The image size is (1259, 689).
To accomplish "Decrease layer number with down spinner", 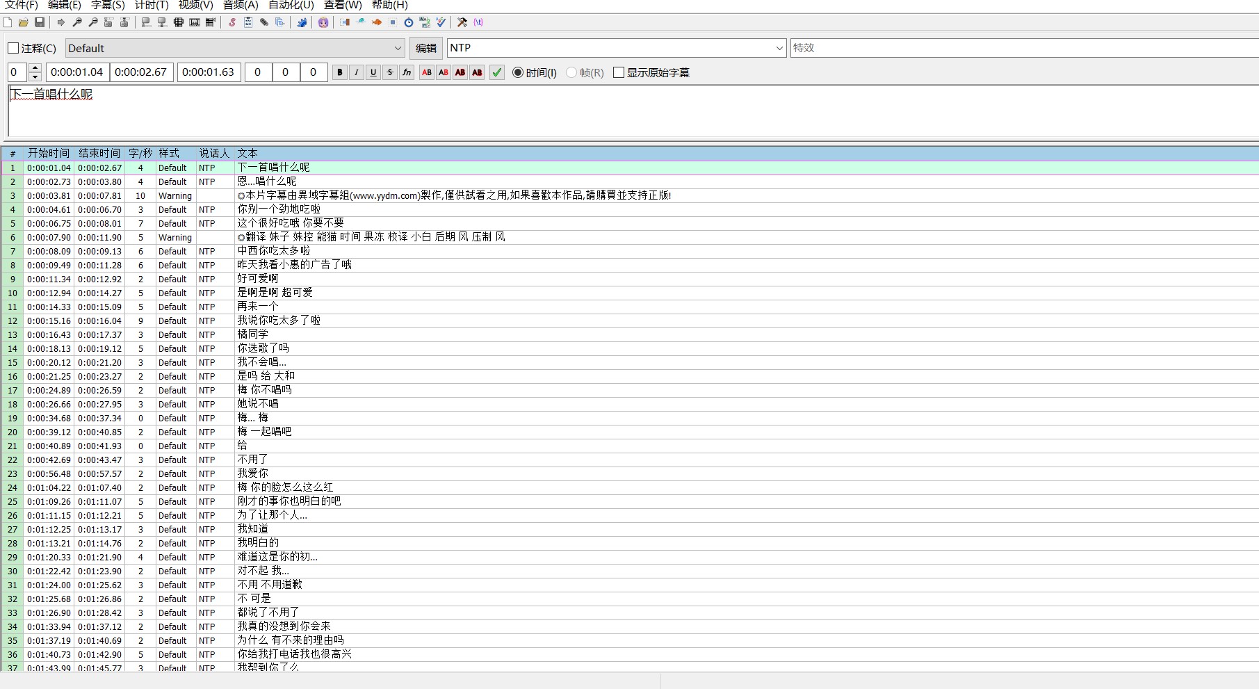I will 35,76.
